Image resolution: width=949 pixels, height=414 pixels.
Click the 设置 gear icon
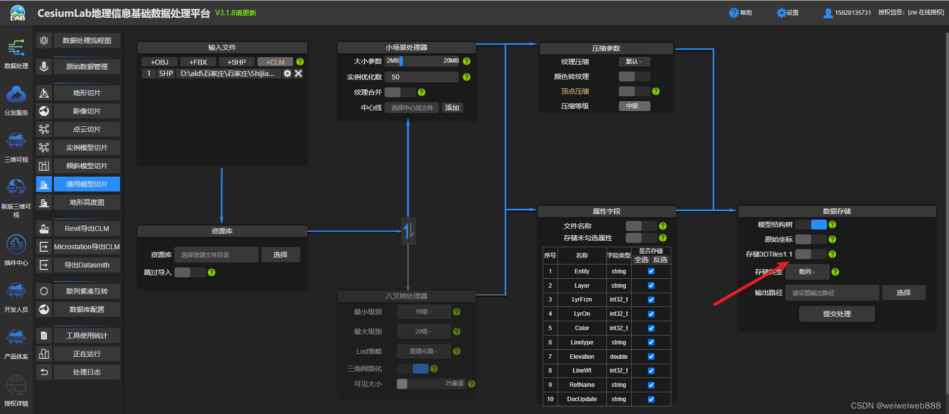pos(781,13)
